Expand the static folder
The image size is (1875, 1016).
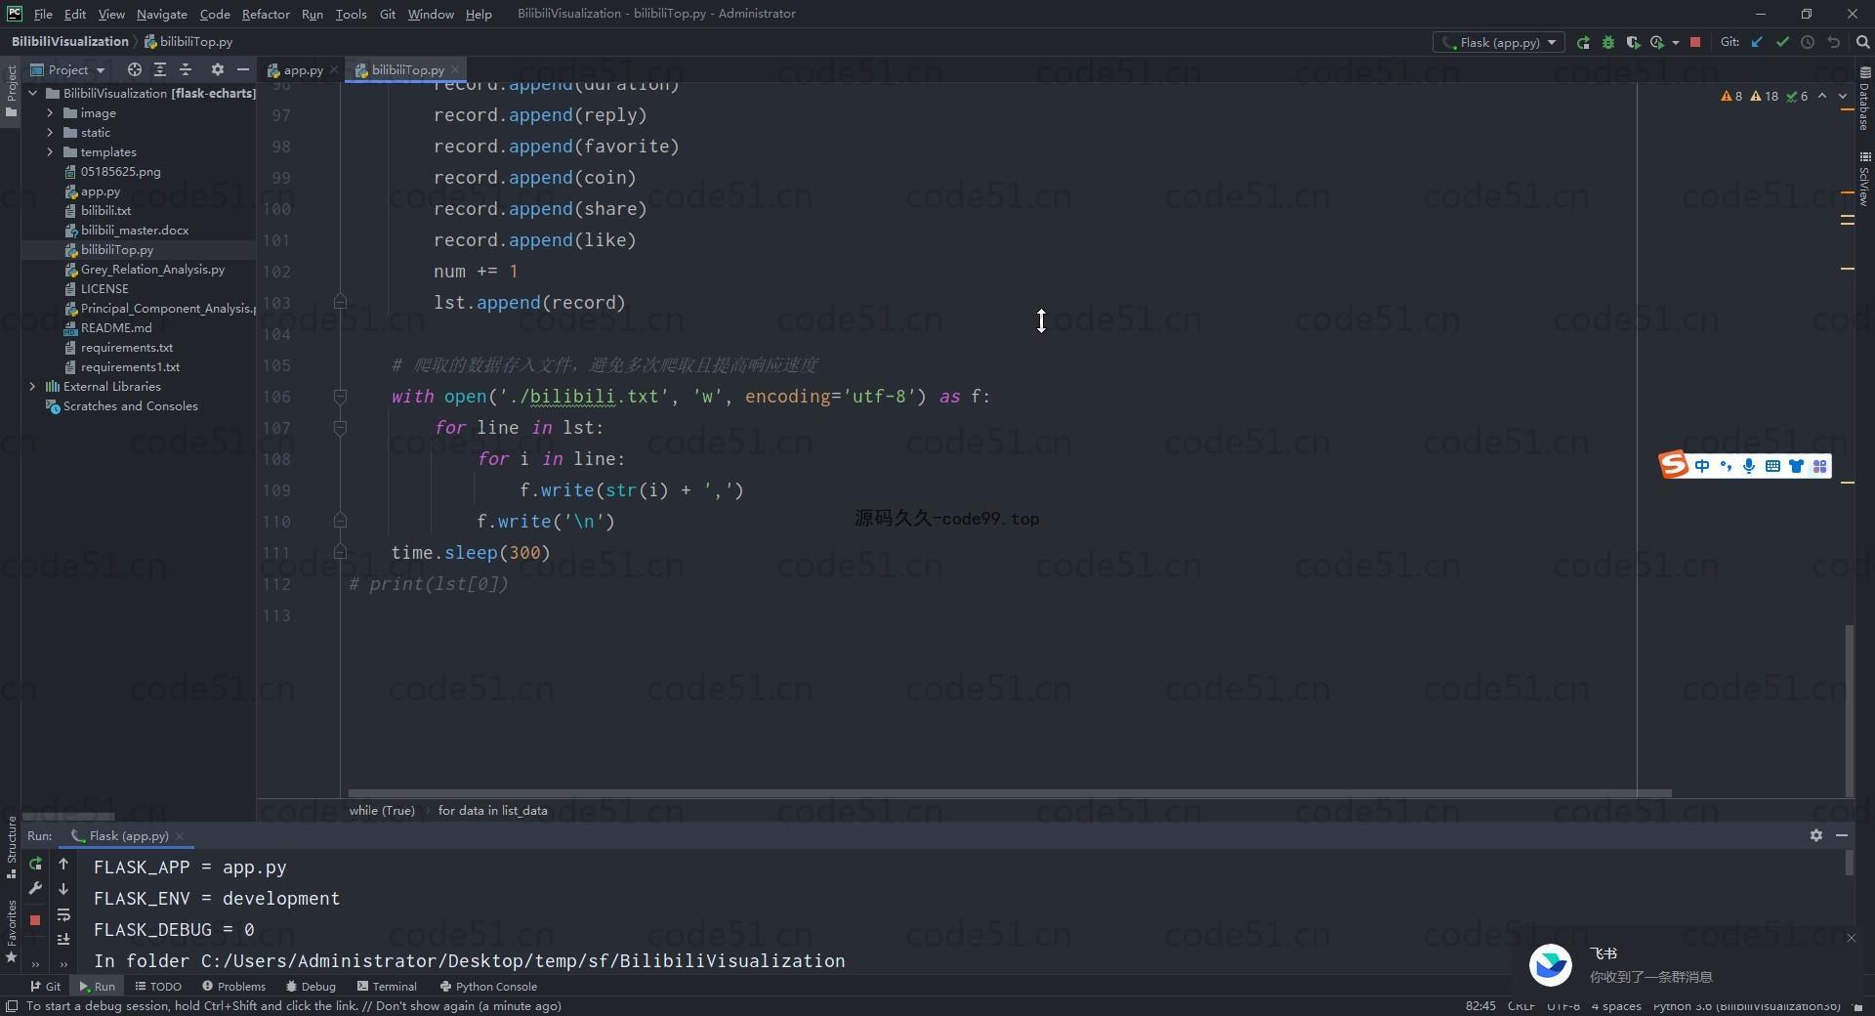point(51,132)
